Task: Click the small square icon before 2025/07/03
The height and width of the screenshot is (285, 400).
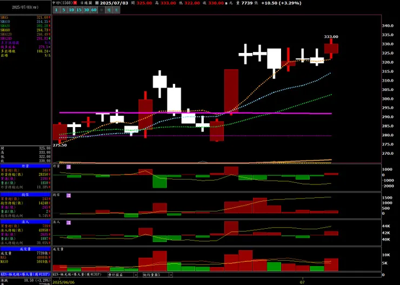Action: [97, 3]
